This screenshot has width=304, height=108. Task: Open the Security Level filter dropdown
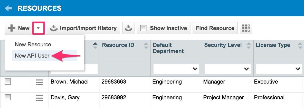pos(227,69)
